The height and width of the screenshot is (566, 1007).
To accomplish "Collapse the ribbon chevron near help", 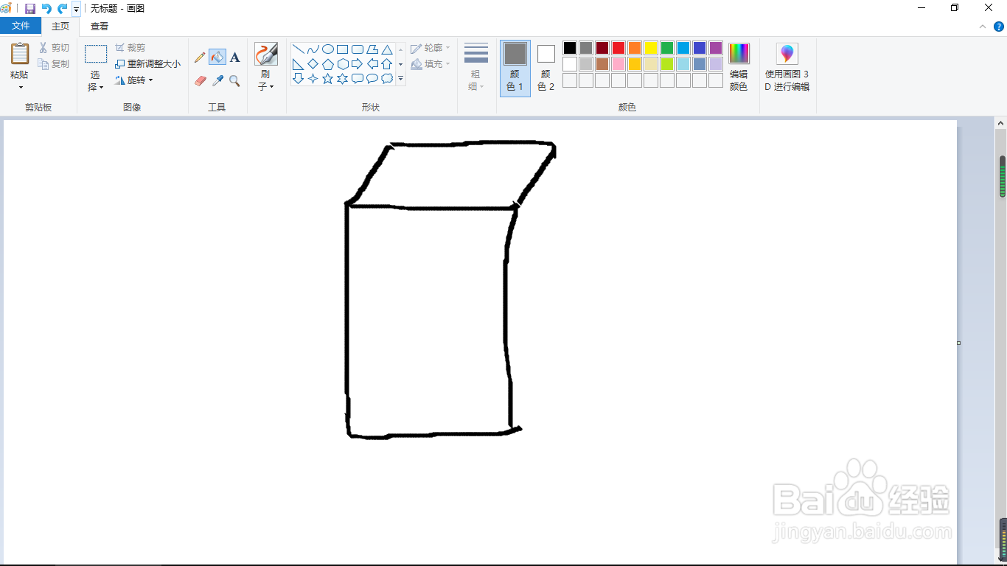I will [x=982, y=27].
